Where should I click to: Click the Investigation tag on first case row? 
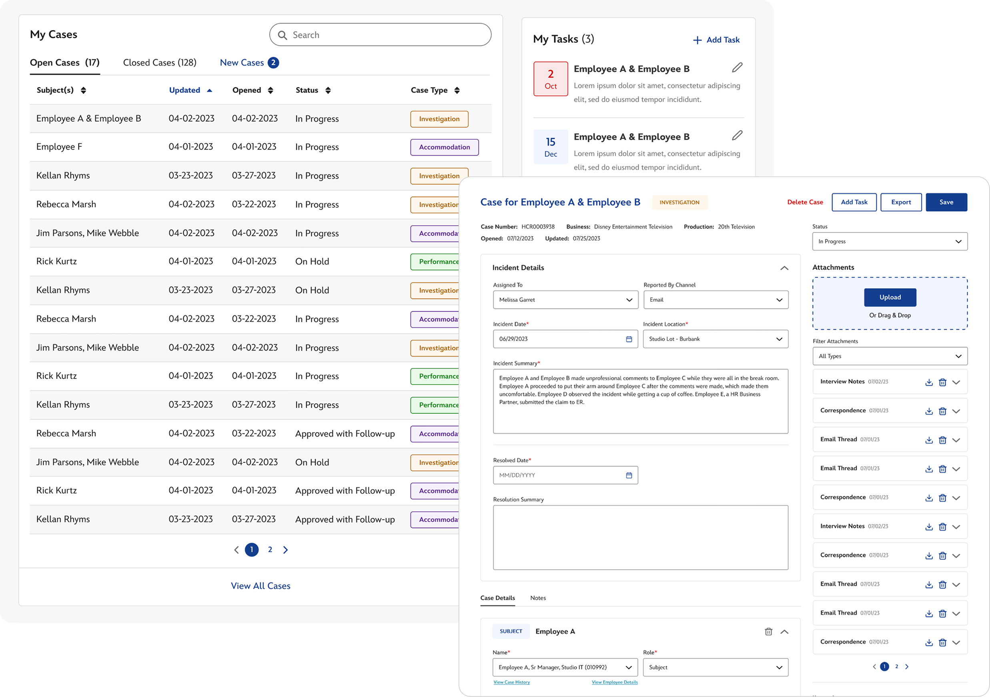pos(439,119)
